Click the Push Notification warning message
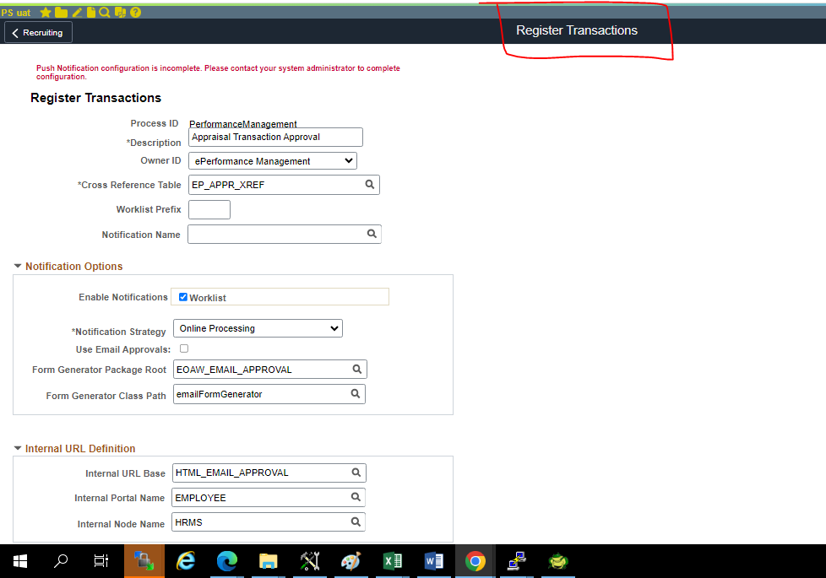 pyautogui.click(x=218, y=72)
